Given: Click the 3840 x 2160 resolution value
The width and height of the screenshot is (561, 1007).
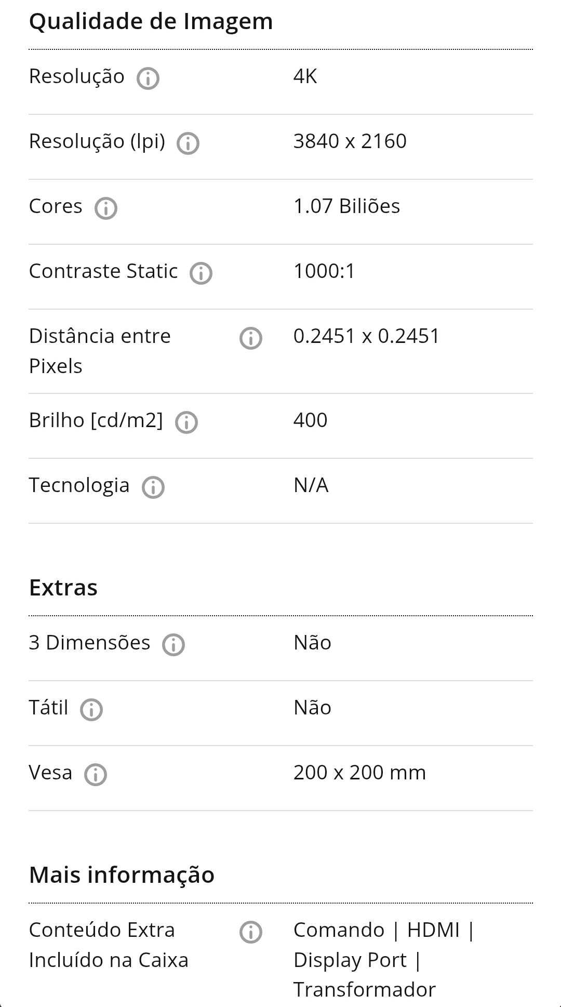Looking at the screenshot, I should coord(350,141).
